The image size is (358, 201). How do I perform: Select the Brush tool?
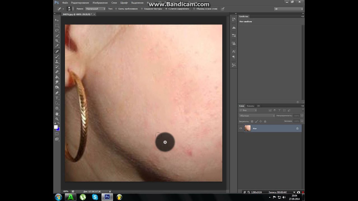(x=57, y=57)
